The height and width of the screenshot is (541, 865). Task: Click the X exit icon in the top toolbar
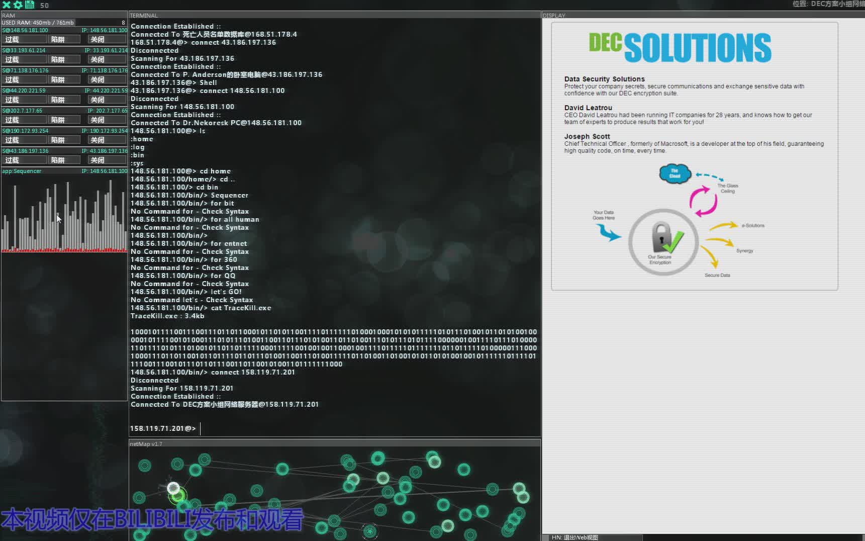[x=7, y=6]
